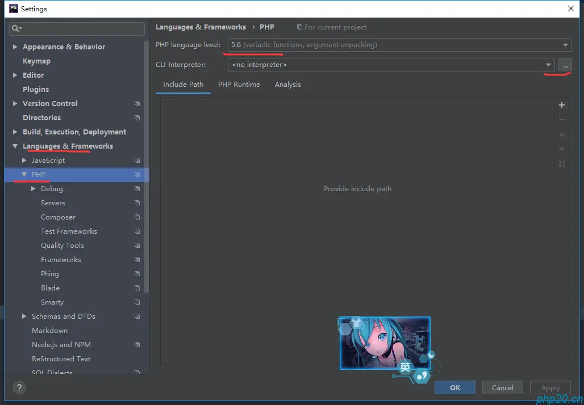Screen dimensions: 584x405
Task: Click the Languages & Frameworks breadcrumb
Action: (x=201, y=27)
